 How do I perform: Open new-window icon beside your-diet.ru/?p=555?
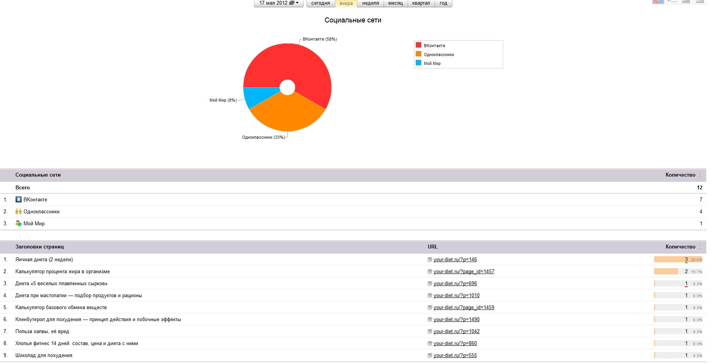[430, 356]
